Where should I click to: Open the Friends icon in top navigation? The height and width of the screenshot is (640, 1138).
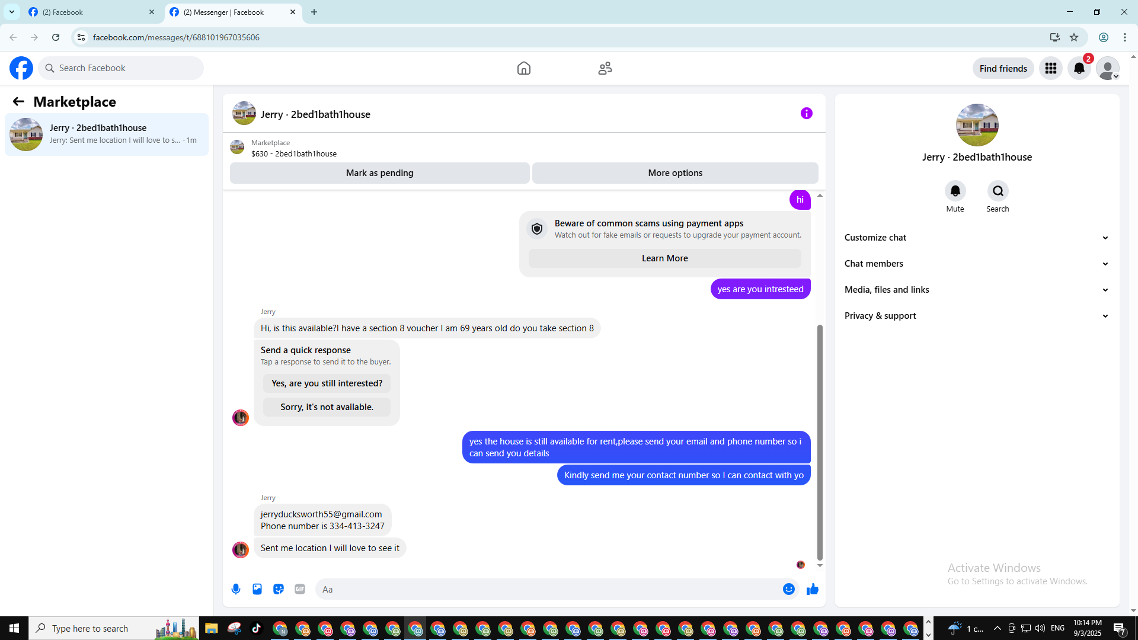coord(605,68)
